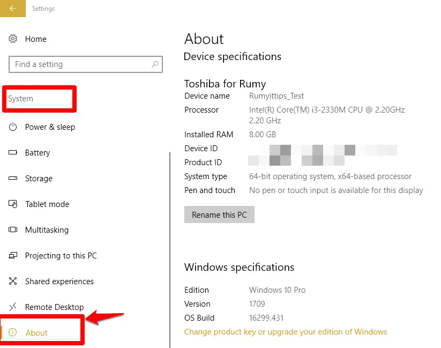Click the About page title

pos(204,39)
